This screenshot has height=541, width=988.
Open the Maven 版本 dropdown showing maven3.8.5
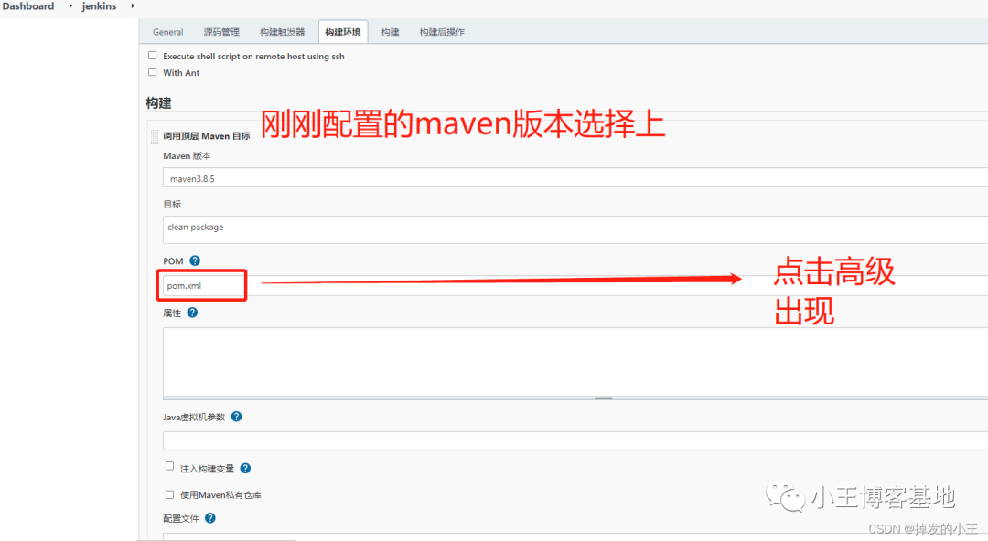575,177
